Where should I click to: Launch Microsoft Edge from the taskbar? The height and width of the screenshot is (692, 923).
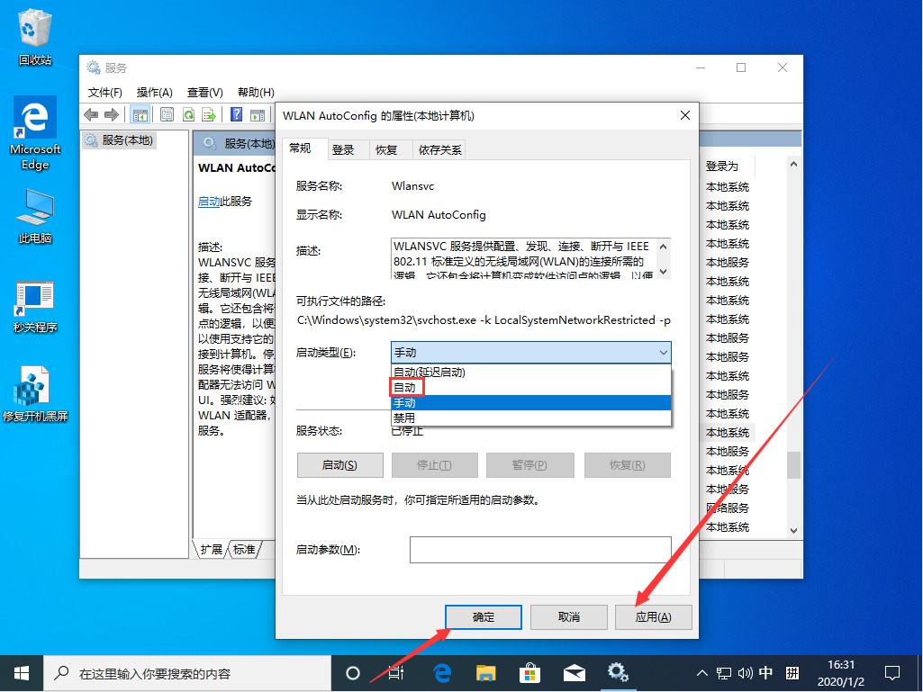point(440,672)
